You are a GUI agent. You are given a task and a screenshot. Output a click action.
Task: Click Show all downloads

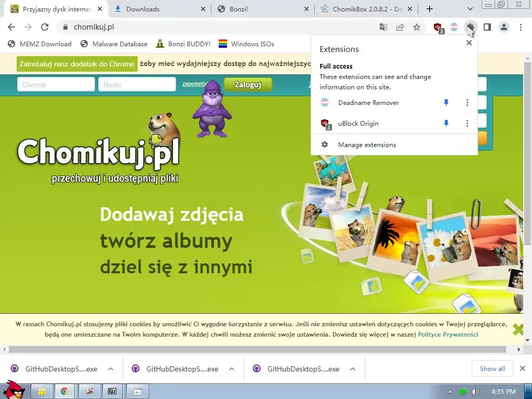click(493, 368)
